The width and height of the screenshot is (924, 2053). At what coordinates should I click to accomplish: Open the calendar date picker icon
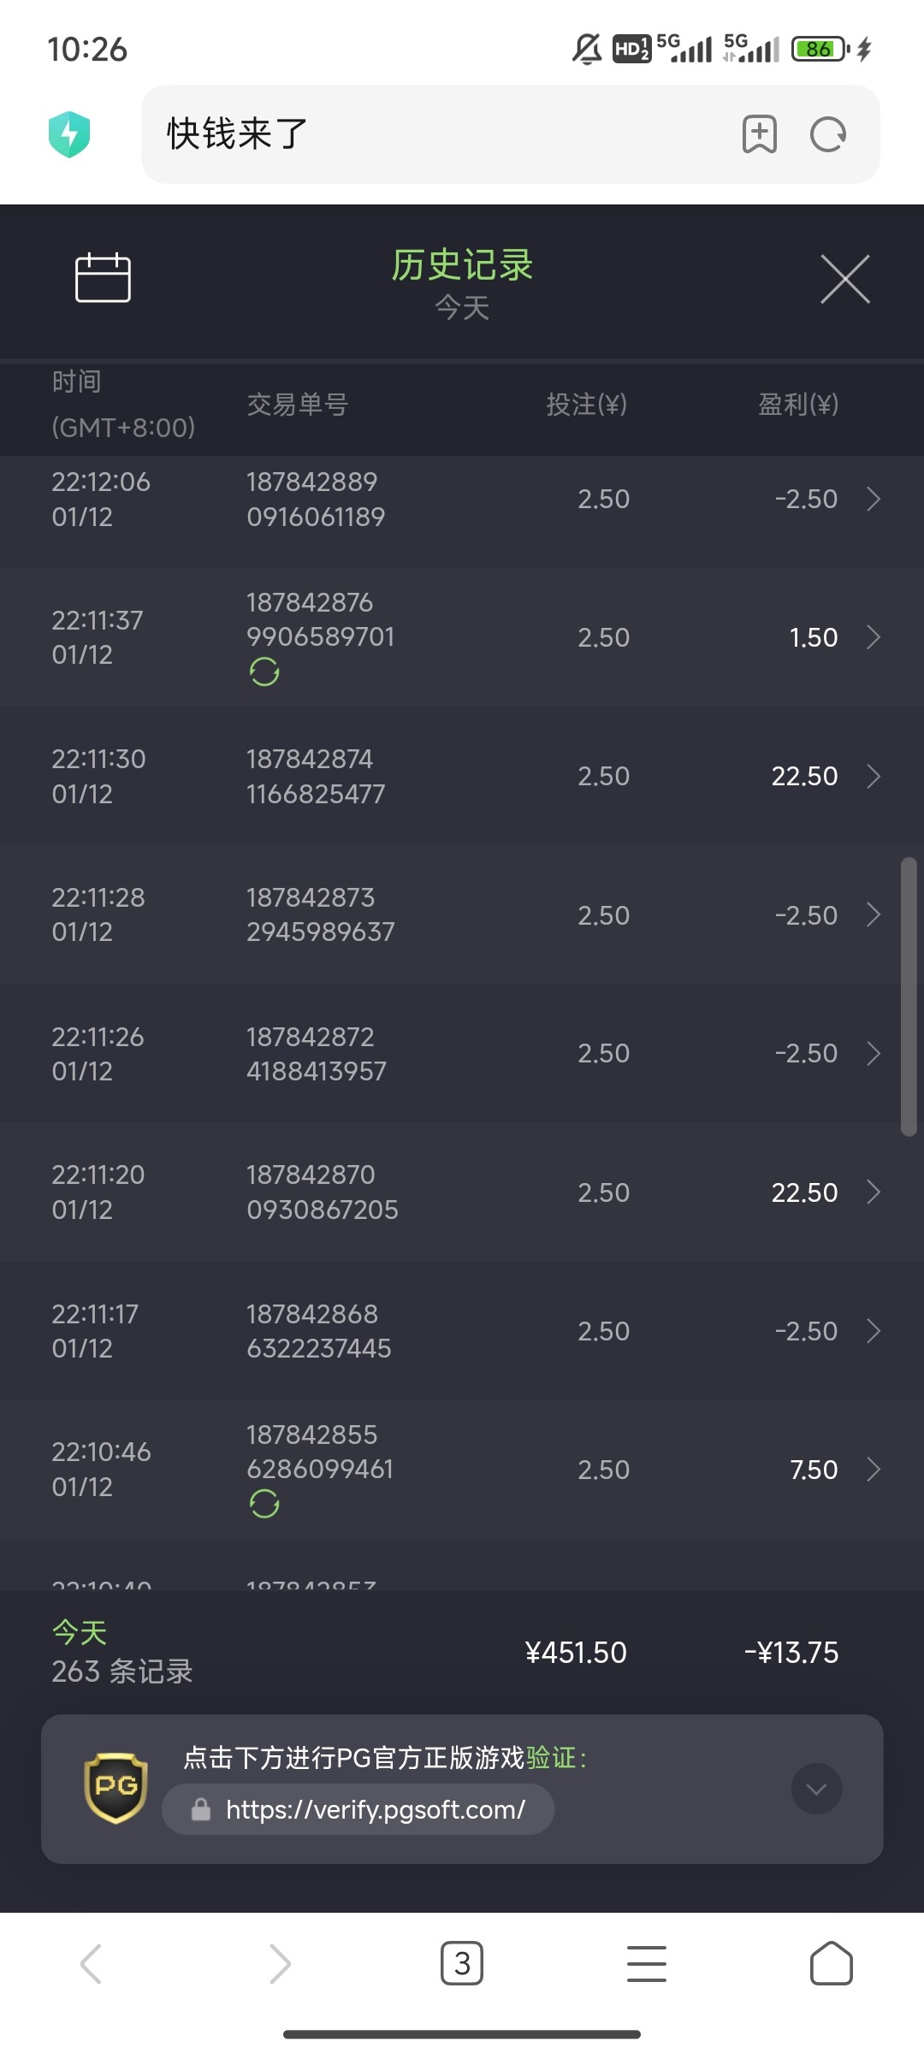tap(103, 278)
